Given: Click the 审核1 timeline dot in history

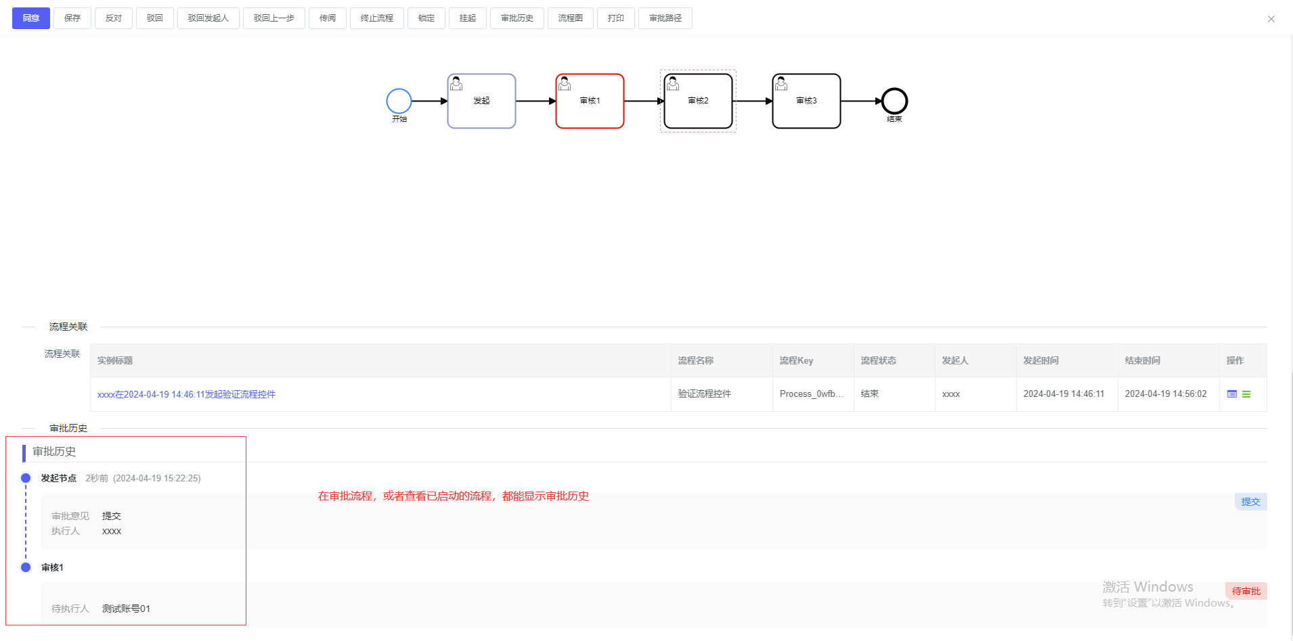Looking at the screenshot, I should 26,567.
